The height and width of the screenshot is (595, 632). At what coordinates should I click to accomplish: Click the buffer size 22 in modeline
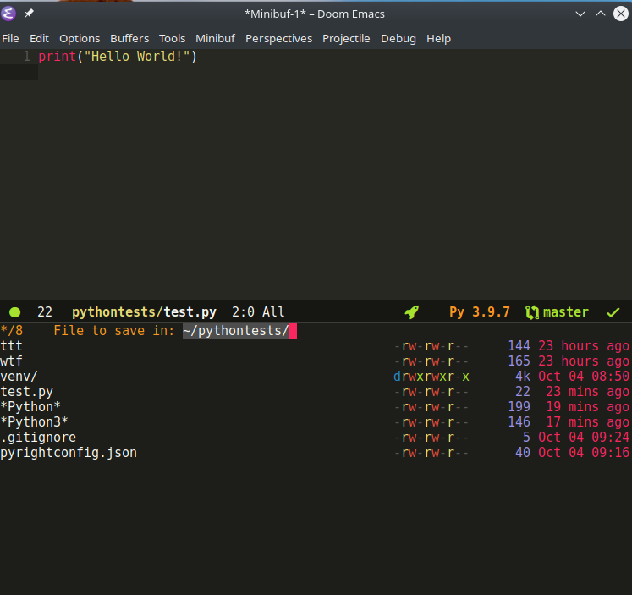pyautogui.click(x=45, y=312)
